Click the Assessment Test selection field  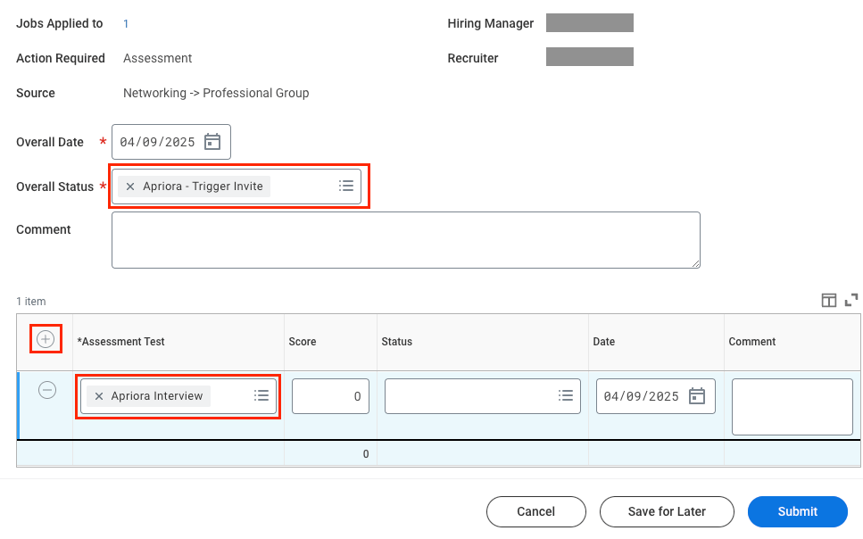pyautogui.click(x=178, y=396)
